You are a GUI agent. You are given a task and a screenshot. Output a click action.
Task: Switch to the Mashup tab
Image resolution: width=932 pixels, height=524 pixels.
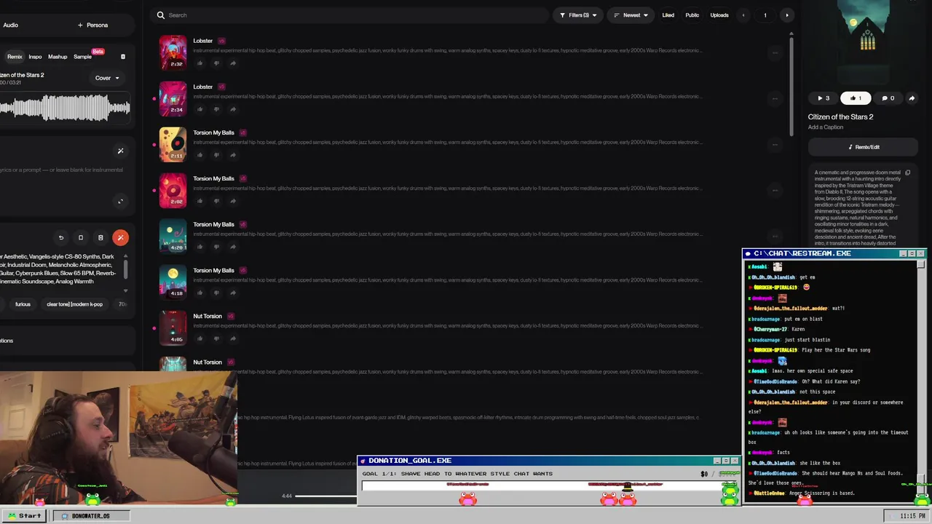(58, 57)
